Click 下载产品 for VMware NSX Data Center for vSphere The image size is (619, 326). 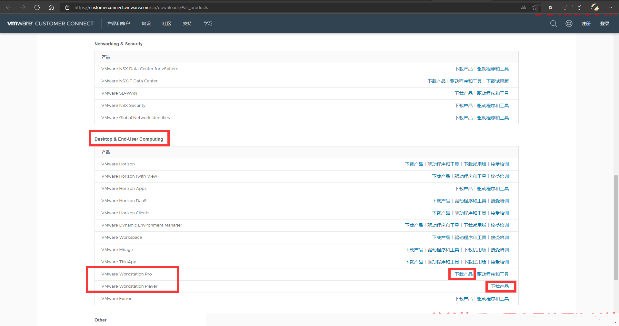click(464, 69)
